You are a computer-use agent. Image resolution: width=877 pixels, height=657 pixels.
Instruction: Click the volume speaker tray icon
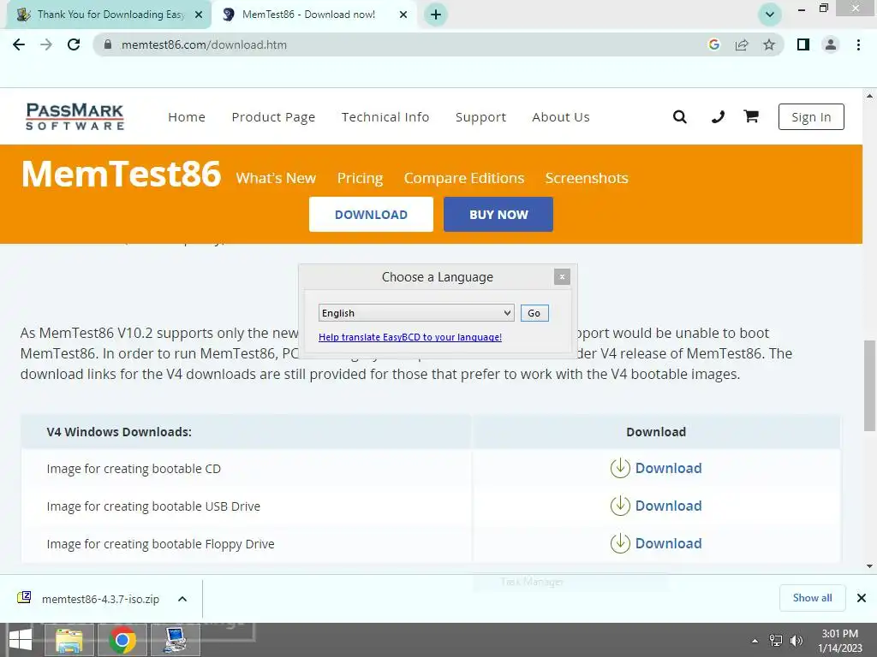click(796, 641)
